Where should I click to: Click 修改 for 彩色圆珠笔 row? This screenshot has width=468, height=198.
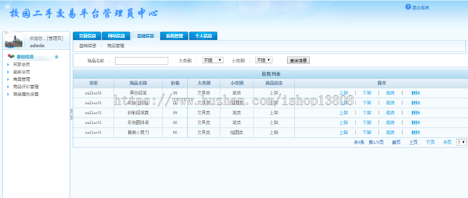click(x=390, y=122)
